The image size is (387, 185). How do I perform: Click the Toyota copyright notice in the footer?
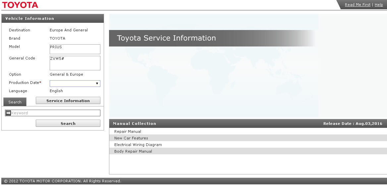point(63,181)
